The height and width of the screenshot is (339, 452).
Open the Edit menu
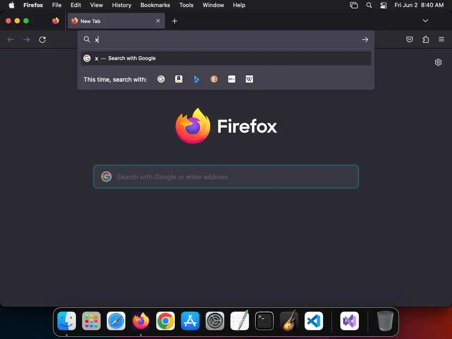(76, 5)
